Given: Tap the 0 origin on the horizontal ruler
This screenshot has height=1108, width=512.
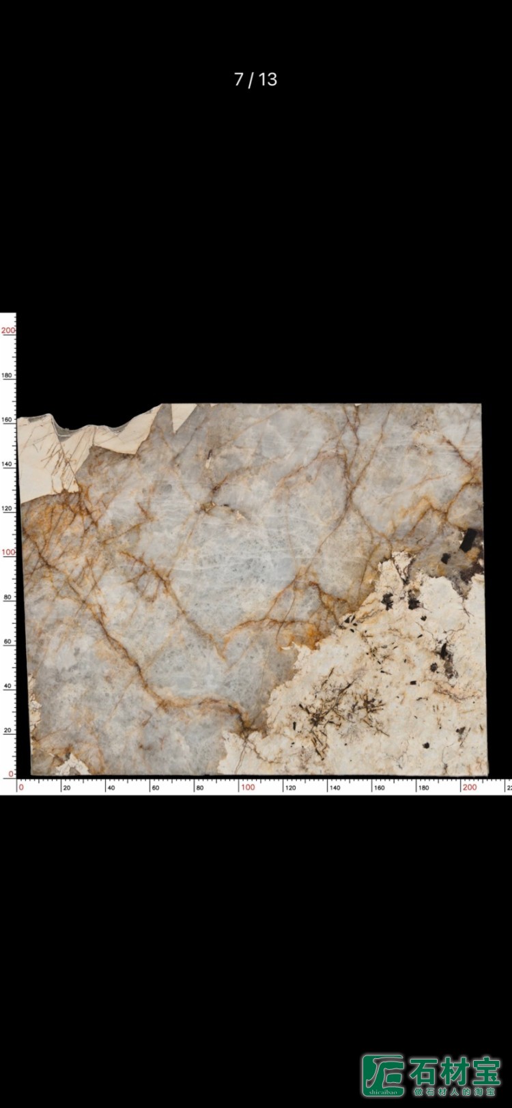Looking at the screenshot, I should (20, 787).
